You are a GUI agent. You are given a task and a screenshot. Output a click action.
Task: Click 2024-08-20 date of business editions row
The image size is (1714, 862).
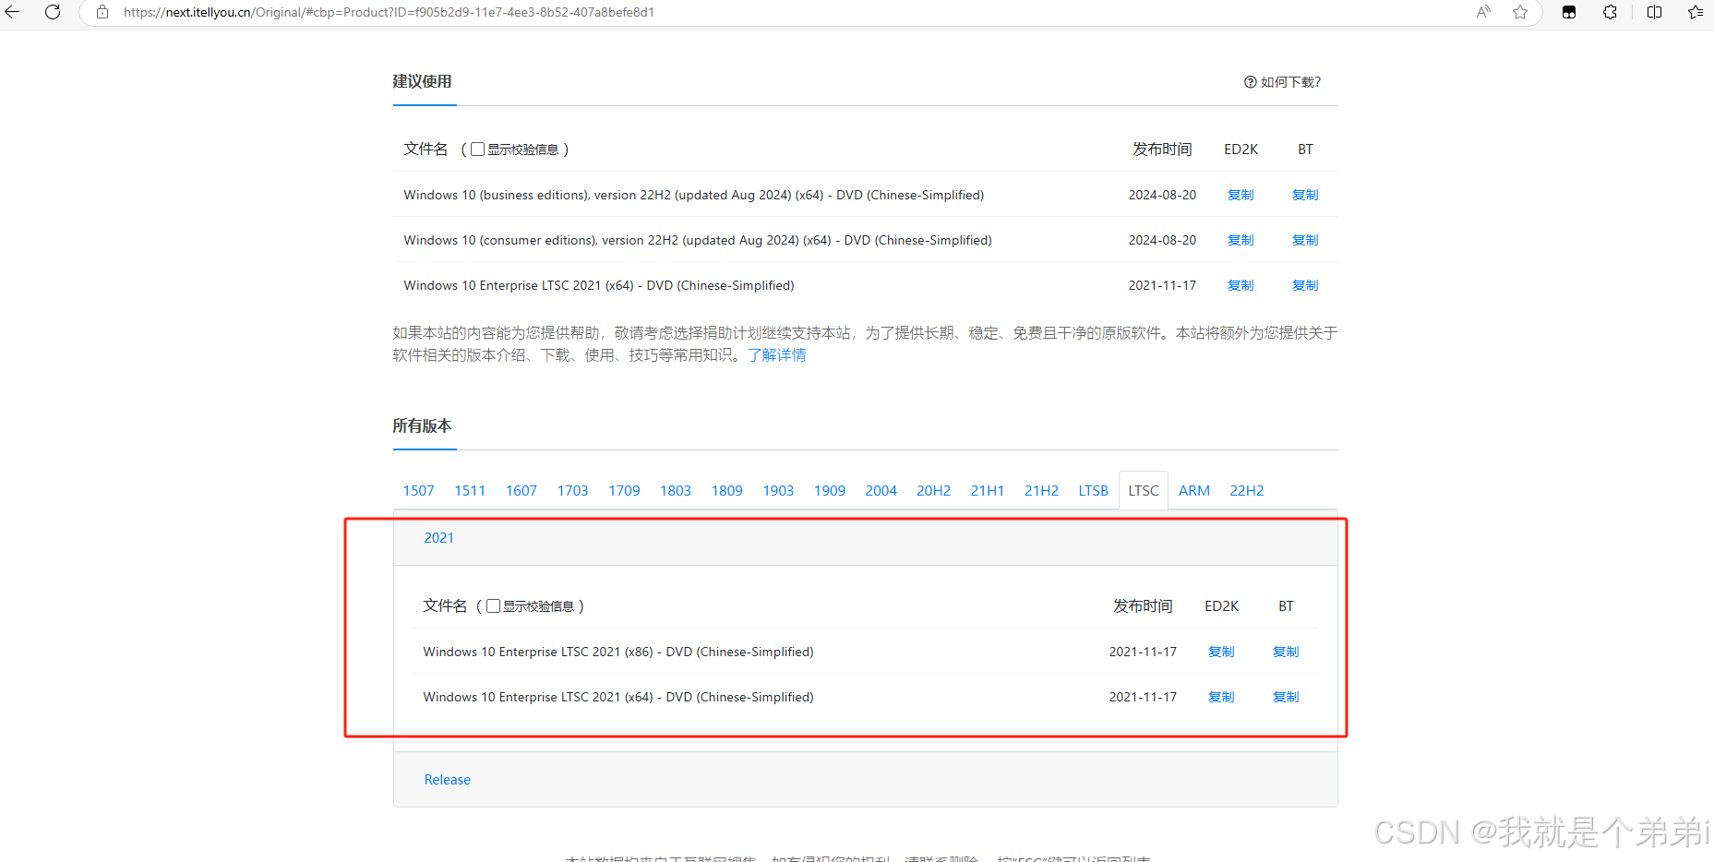(x=1162, y=195)
